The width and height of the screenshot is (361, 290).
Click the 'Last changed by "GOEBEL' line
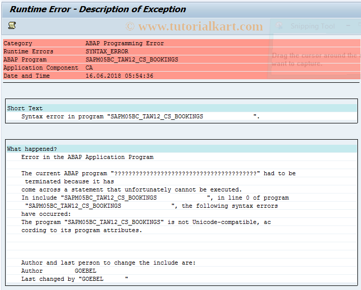click(x=75, y=279)
